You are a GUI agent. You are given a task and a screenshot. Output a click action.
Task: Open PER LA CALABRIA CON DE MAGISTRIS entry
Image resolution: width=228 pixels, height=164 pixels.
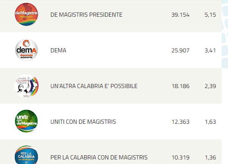(99, 158)
